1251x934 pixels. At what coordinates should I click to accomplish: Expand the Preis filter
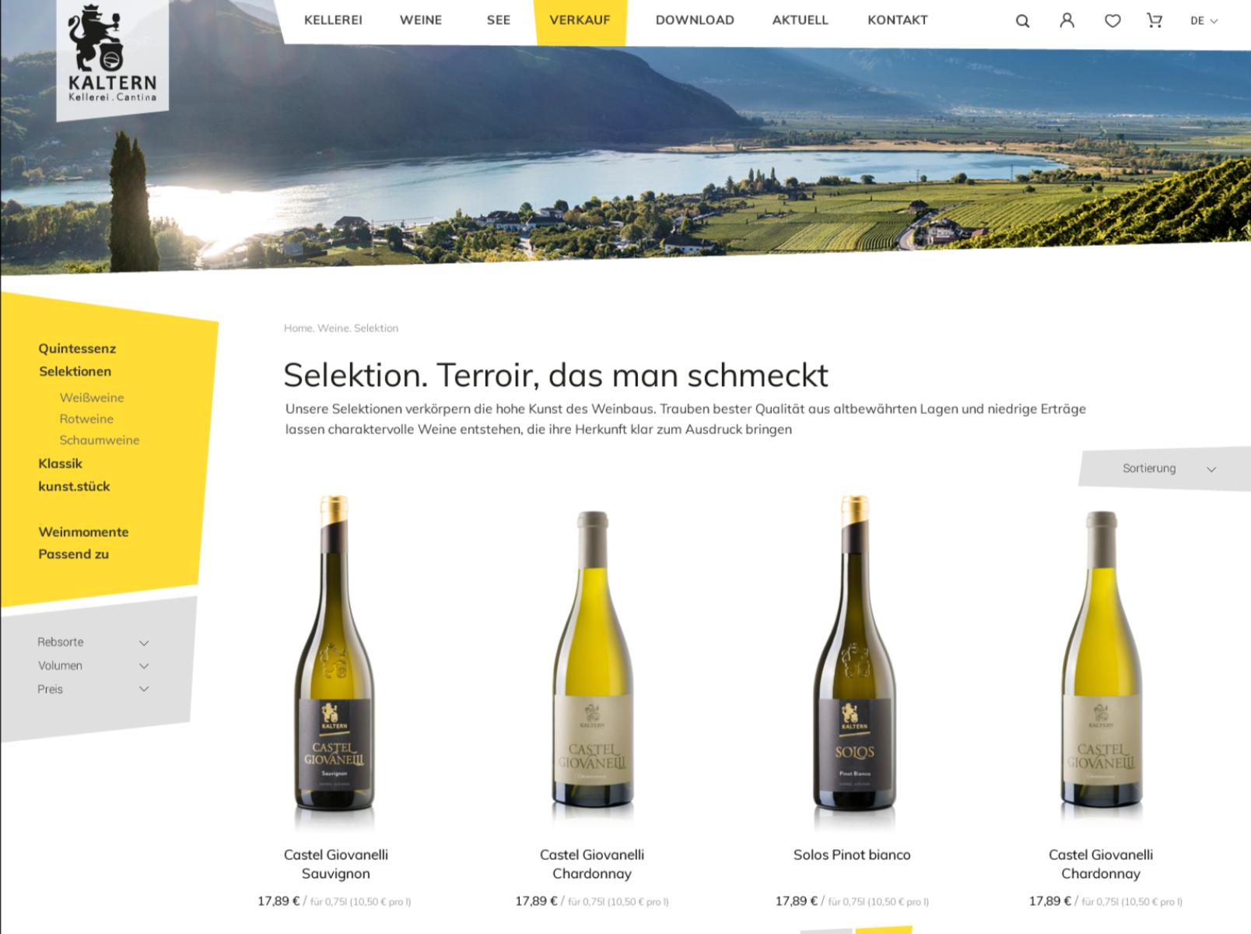coord(93,689)
